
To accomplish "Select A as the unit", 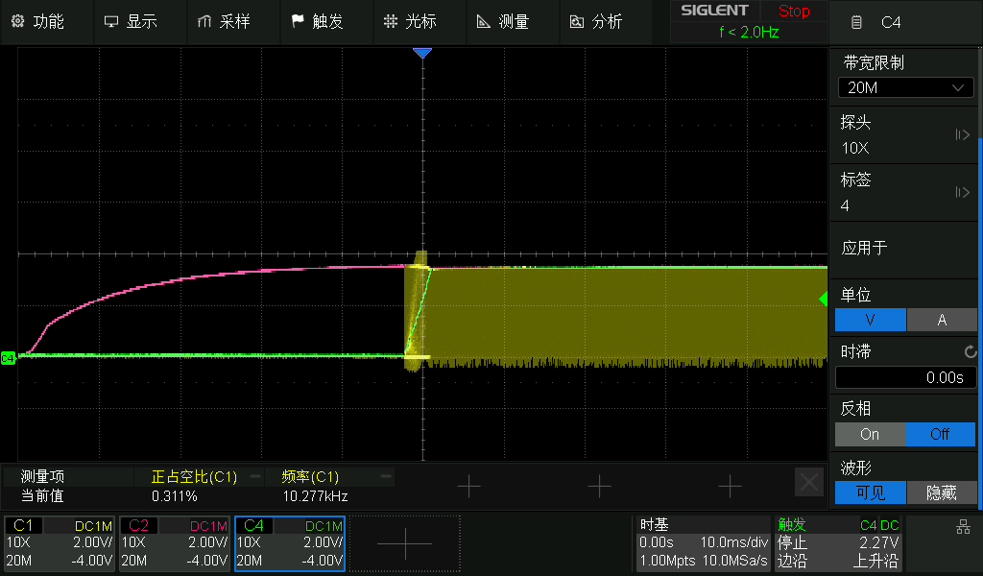I will point(942,320).
